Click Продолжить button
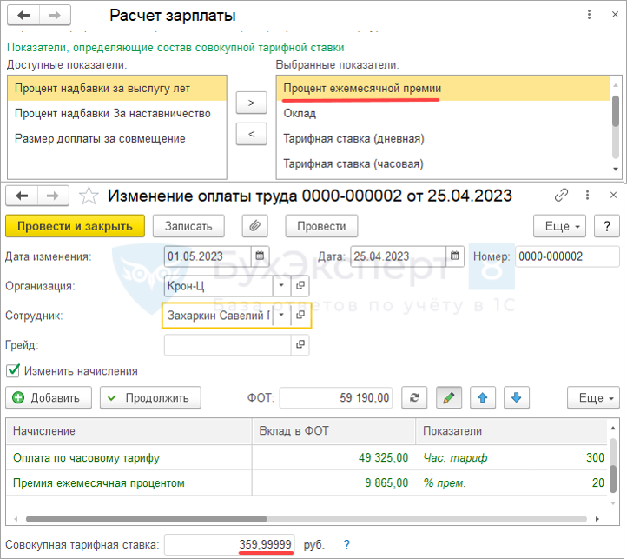 (x=150, y=397)
